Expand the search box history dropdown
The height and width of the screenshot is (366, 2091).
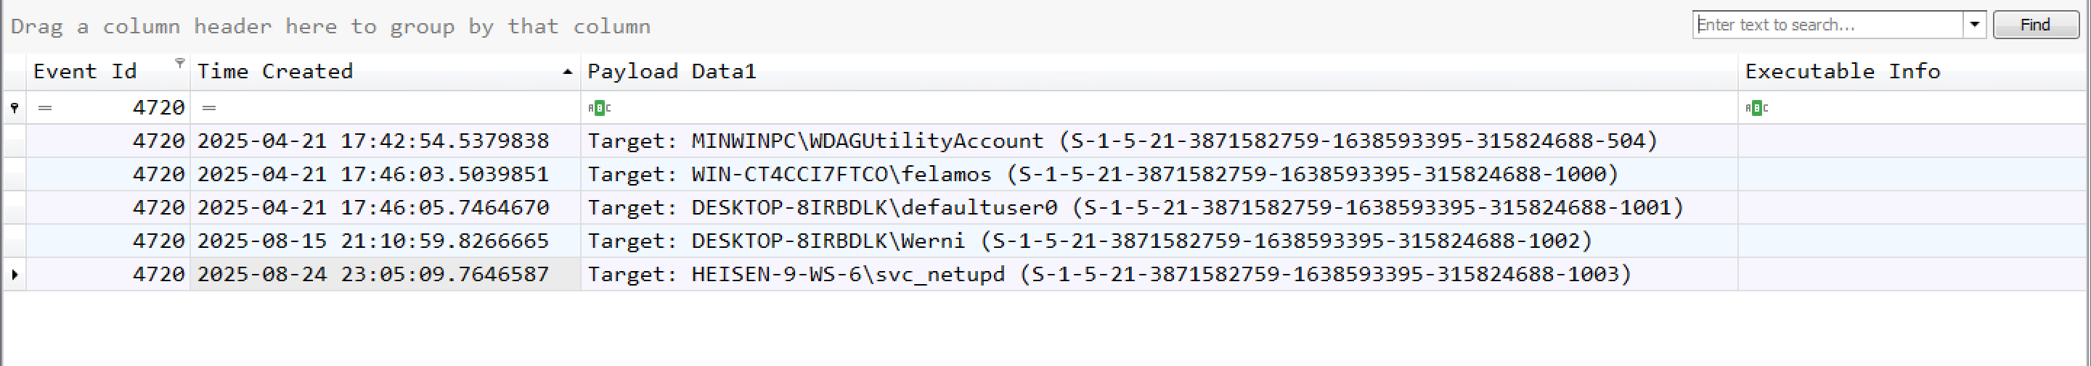[x=1974, y=25]
